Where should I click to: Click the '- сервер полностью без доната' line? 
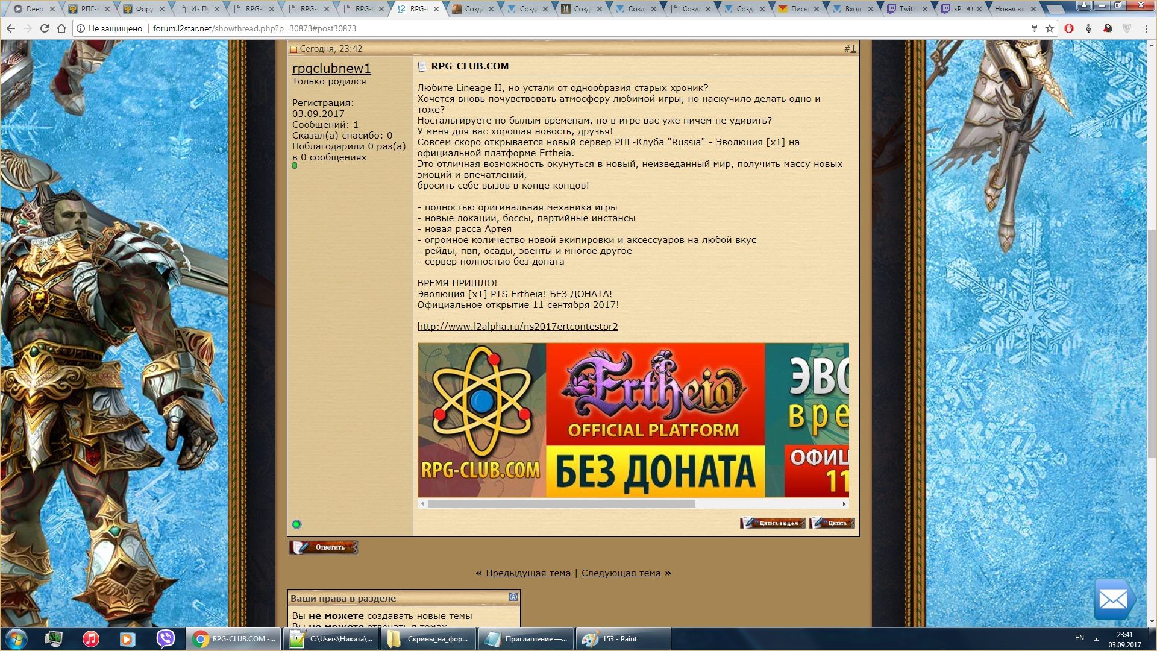(x=491, y=262)
